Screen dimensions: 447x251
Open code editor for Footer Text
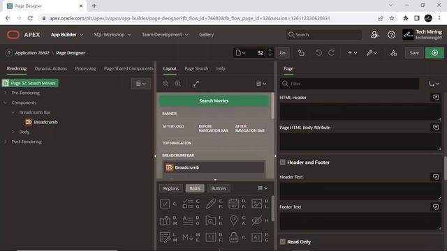click(436, 207)
